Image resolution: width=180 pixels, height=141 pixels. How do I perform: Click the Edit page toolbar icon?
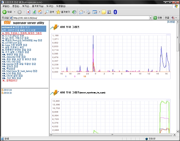point(95,12)
